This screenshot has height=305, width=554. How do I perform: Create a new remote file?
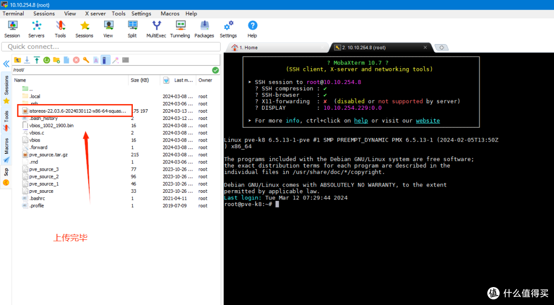66,60
